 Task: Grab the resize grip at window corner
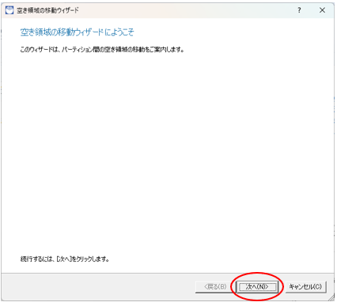click(331, 298)
